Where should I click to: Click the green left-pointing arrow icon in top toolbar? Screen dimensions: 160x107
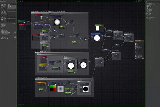pos(143,1)
